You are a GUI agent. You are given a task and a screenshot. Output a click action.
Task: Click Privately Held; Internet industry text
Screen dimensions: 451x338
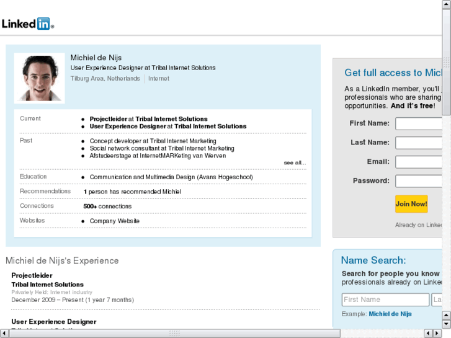click(51, 292)
